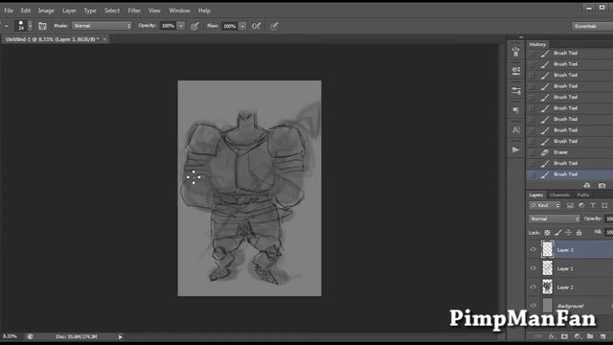Open the Actions play panel icon
The height and width of the screenshot is (345, 613).
click(516, 149)
